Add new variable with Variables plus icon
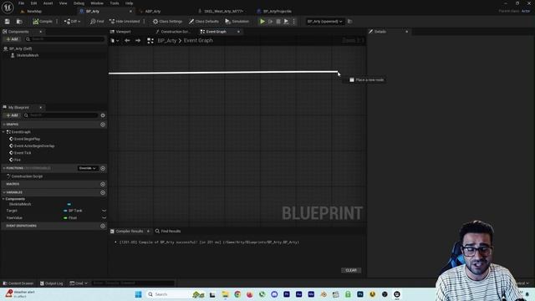The height and width of the screenshot is (301, 535). tap(103, 192)
